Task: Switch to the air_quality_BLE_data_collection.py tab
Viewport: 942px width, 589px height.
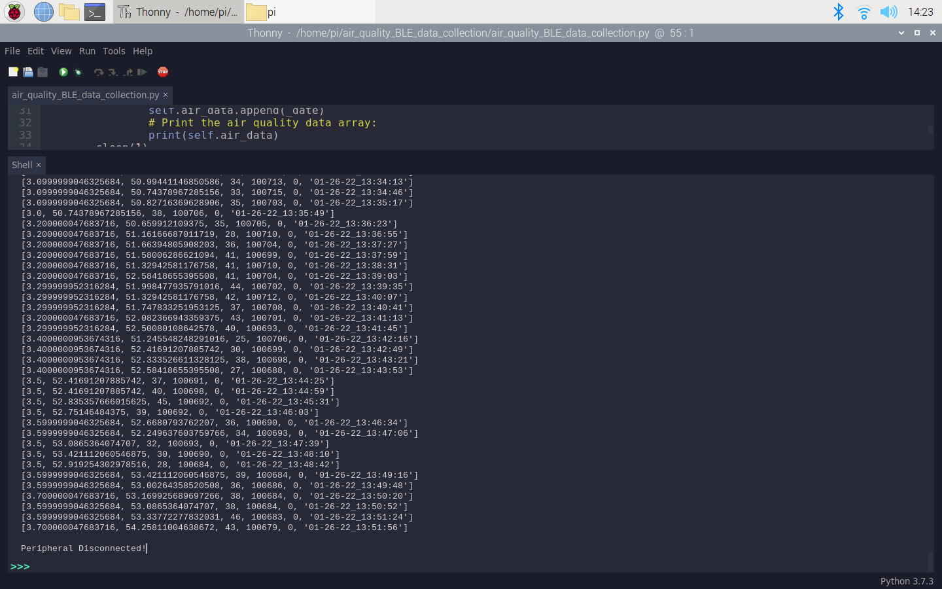Action: 85,94
